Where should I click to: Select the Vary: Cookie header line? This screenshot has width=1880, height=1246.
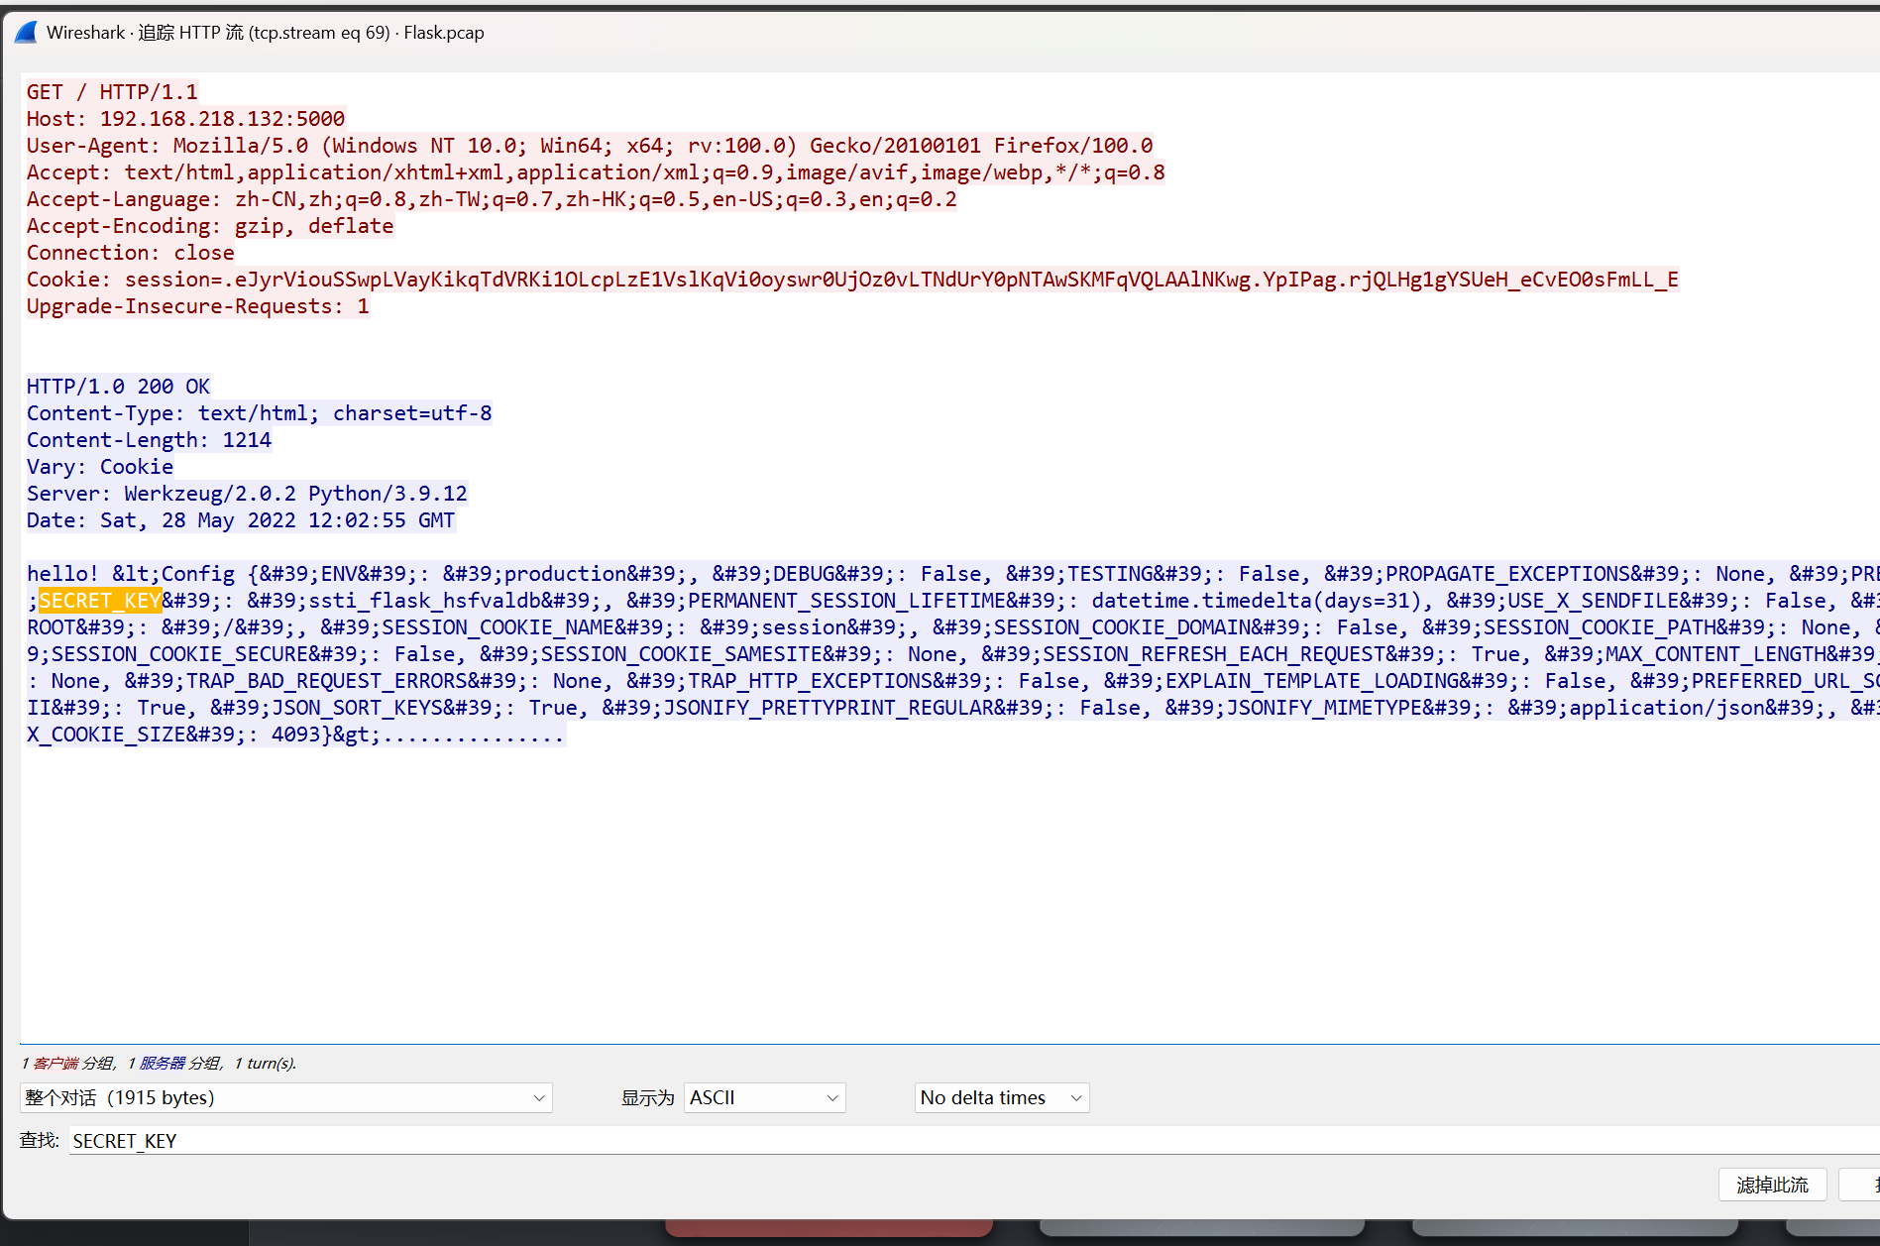[99, 467]
